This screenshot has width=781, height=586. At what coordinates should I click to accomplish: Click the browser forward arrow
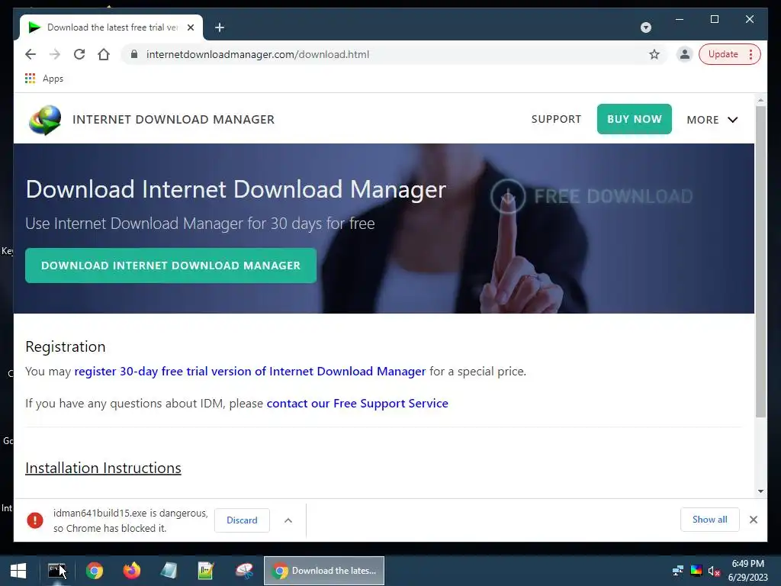tap(55, 54)
